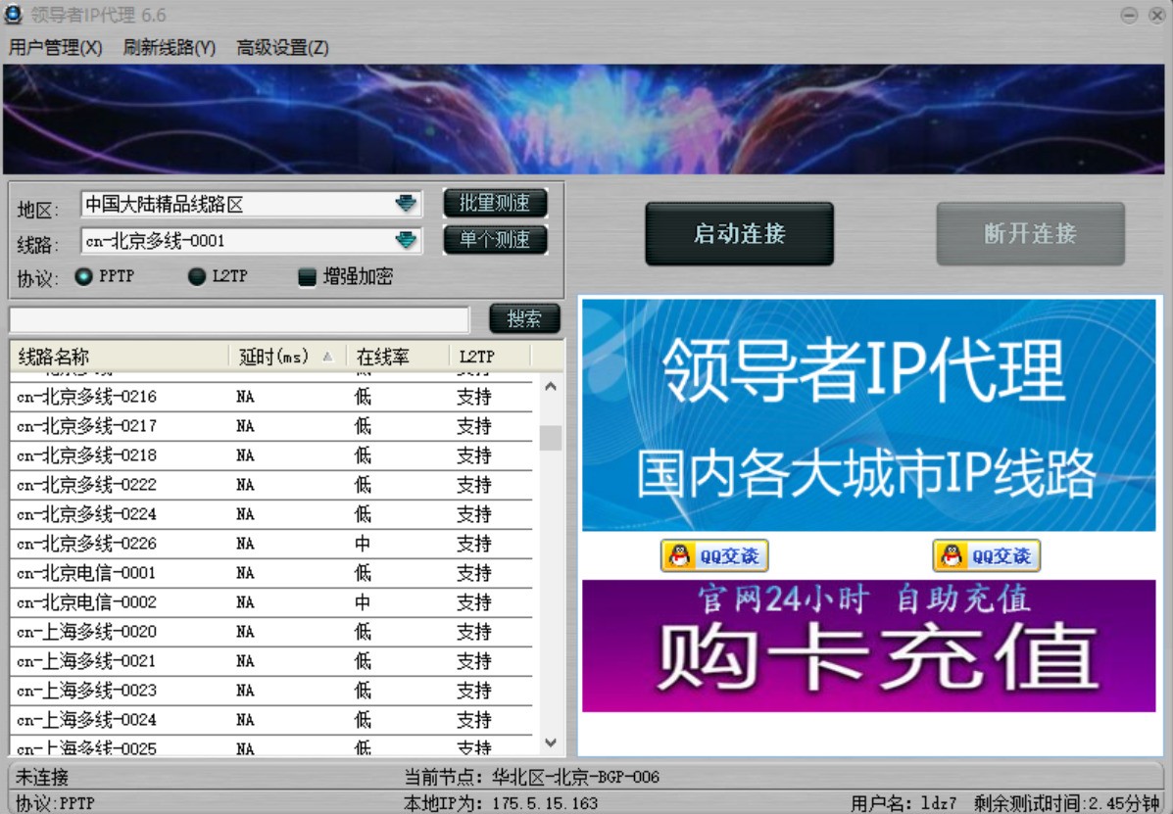Open the 高级设置(Z) menu
This screenshot has width=1173, height=814.
279,46
